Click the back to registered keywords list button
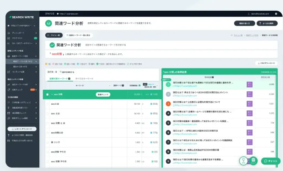The width and height of the screenshot is (283, 171). point(79,35)
